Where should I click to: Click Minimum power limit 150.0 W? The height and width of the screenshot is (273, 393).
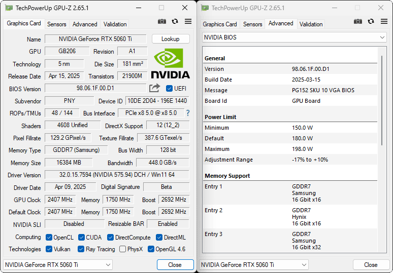(x=302, y=128)
